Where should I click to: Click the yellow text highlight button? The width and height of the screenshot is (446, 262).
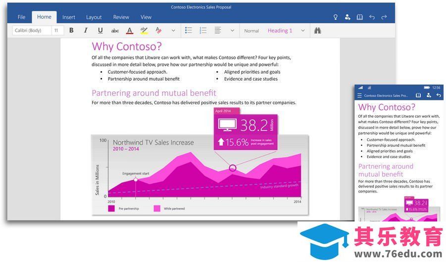144,31
